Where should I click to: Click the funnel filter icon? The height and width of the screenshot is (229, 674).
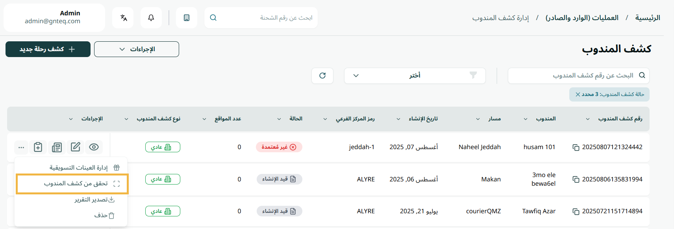point(473,76)
